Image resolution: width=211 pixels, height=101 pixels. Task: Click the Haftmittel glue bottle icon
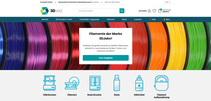tap(139, 83)
